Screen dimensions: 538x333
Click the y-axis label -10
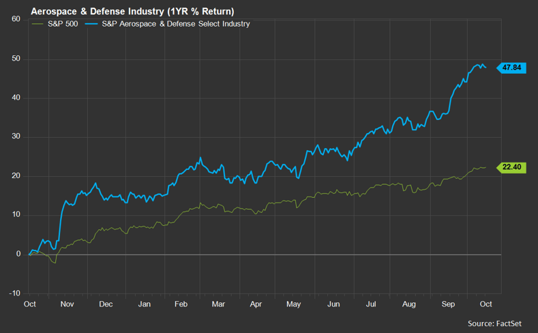(15, 293)
